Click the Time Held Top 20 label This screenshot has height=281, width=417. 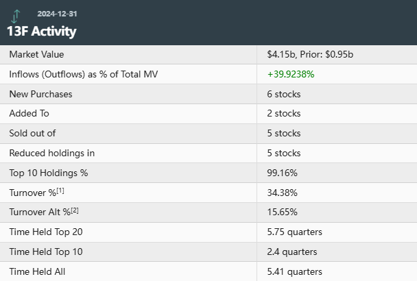pos(45,232)
